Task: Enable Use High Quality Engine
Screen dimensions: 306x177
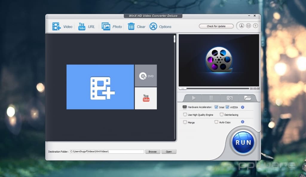Action: 185,115
